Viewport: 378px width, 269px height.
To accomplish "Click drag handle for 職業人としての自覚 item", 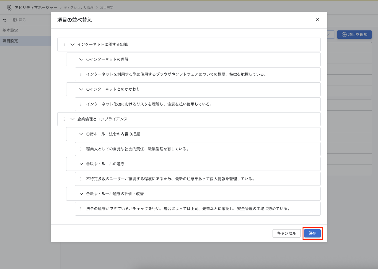I will click(x=81, y=149).
